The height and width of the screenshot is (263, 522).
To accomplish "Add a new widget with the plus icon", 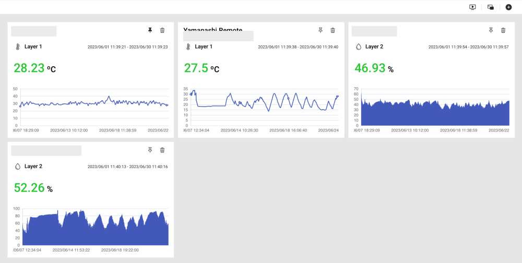I will coord(508,7).
